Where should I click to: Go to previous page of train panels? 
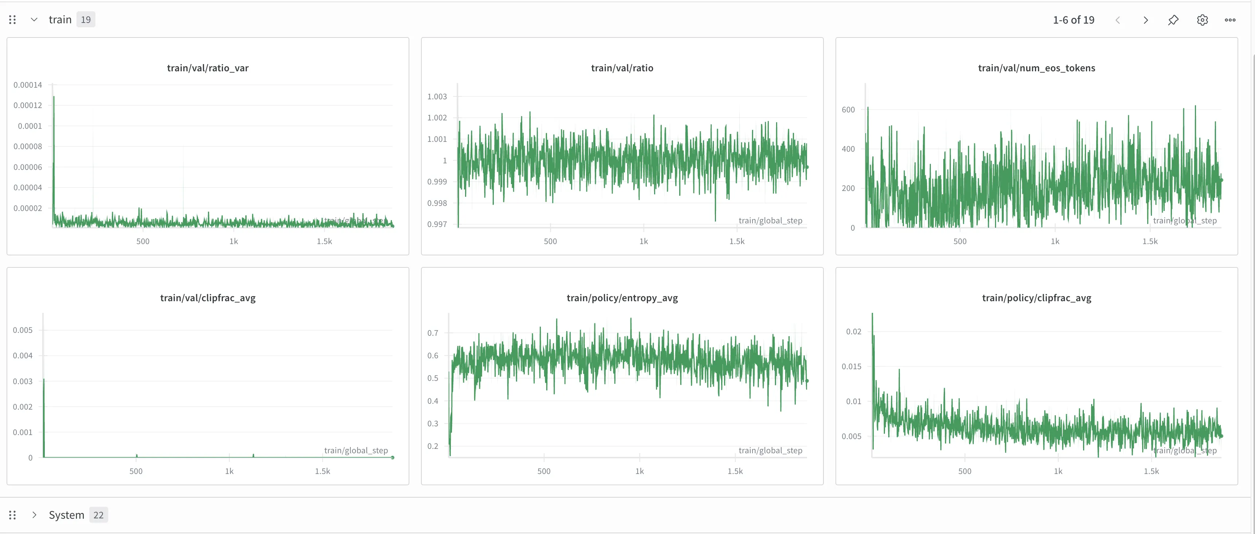click(1118, 20)
